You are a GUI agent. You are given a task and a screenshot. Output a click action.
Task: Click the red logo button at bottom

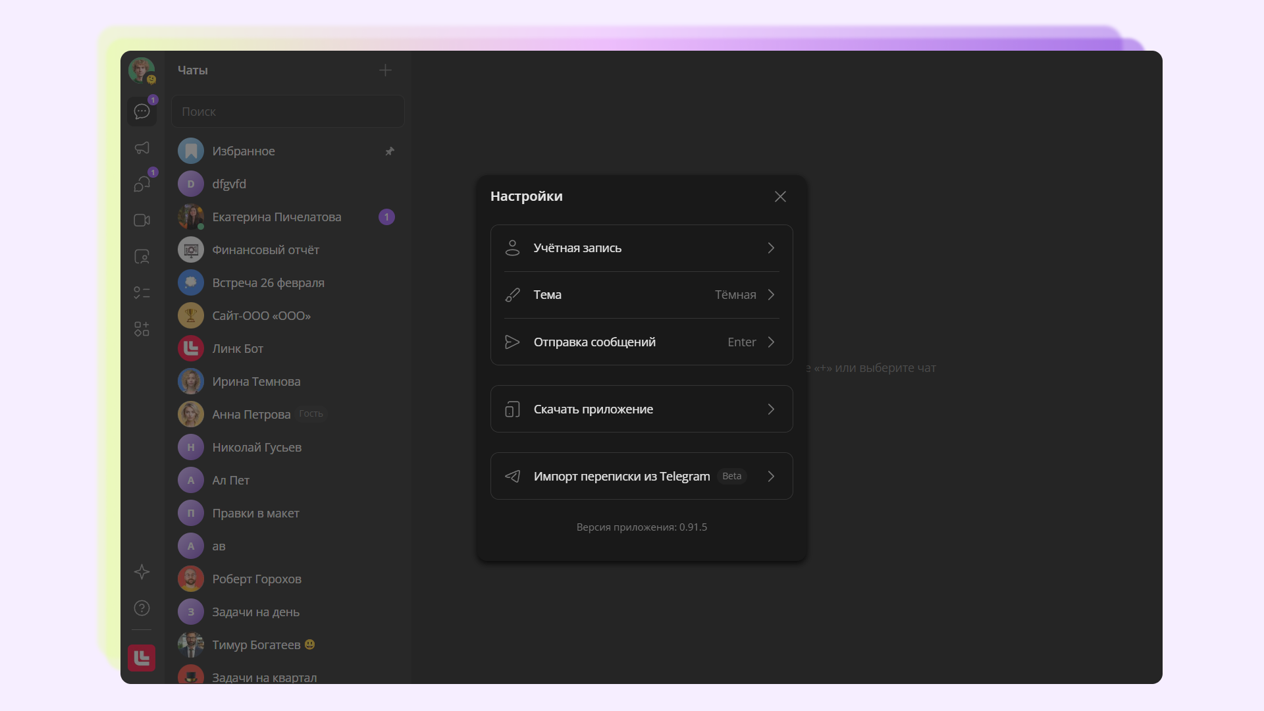(142, 658)
